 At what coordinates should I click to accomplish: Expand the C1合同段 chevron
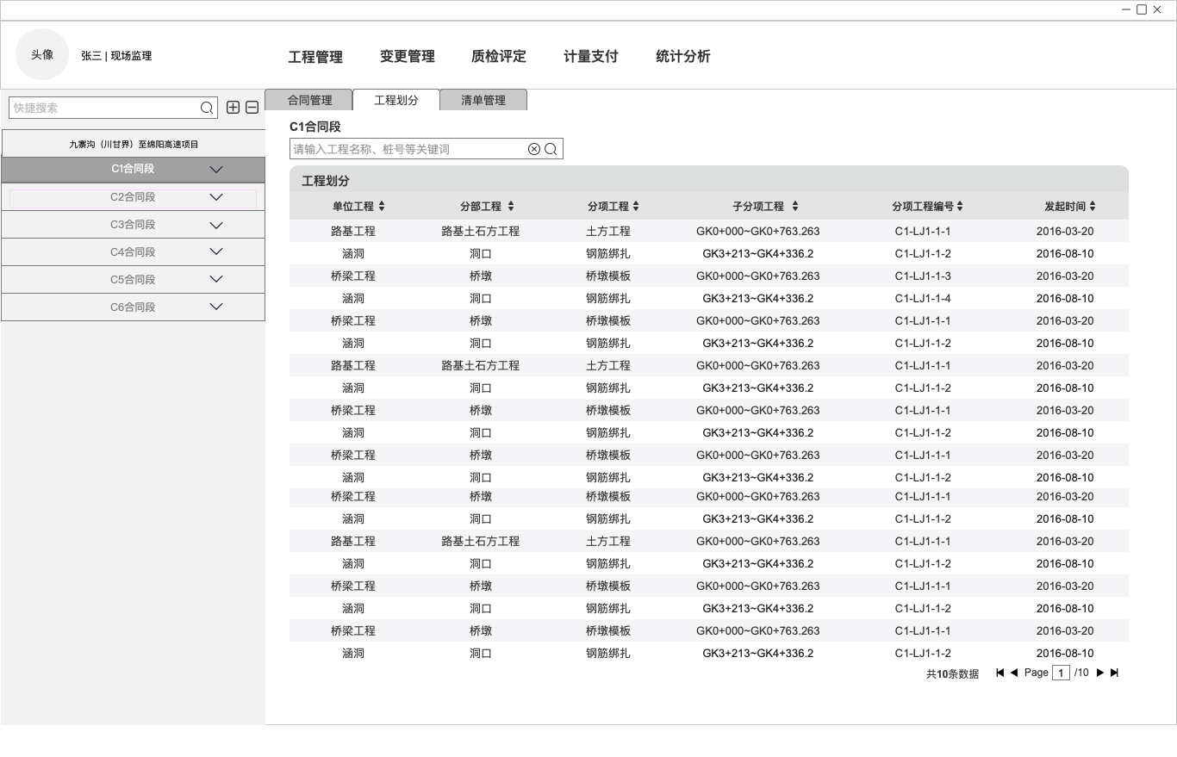click(x=216, y=170)
